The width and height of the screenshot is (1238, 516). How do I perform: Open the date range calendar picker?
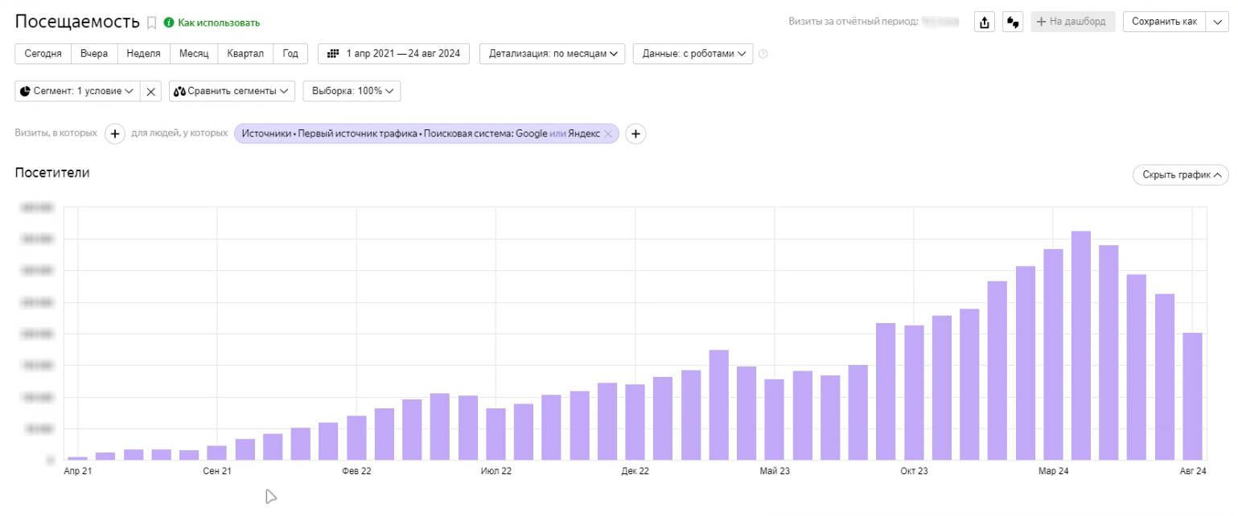394,54
